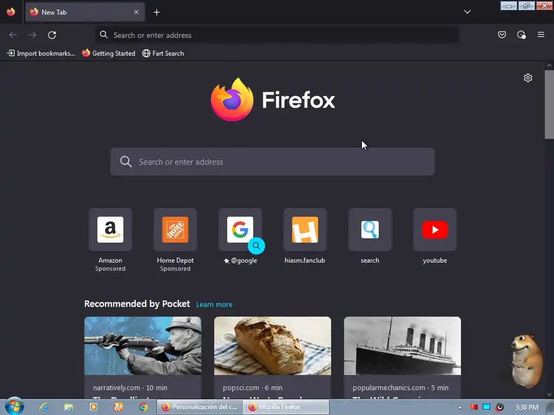Screen dimensions: 554x415
Task: Show hidden tray icons arrow
Action: [x=460, y=407]
